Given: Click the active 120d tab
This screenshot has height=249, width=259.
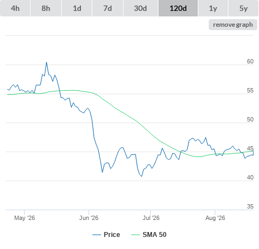Looking at the screenshot, I should point(178,8).
